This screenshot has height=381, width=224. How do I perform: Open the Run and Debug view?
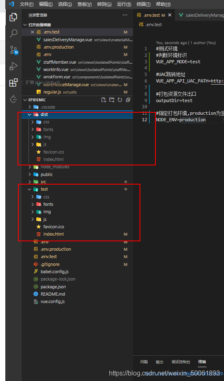(x=13, y=66)
